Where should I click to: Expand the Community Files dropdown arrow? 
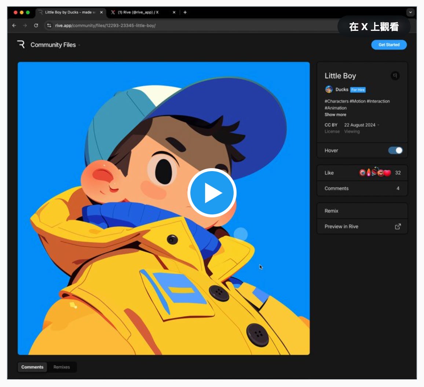point(79,45)
